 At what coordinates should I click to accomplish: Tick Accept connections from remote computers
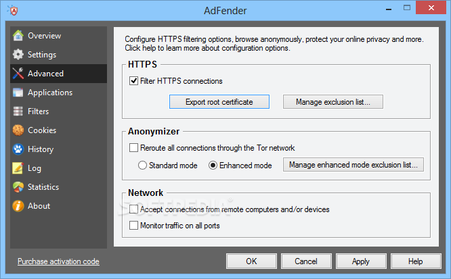[x=134, y=209]
